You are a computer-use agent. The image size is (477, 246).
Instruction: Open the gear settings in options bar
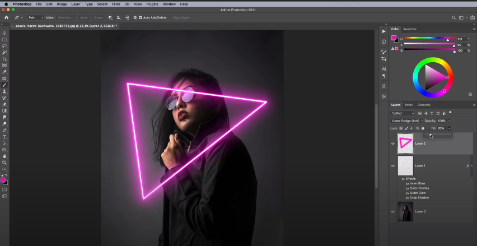(135, 17)
